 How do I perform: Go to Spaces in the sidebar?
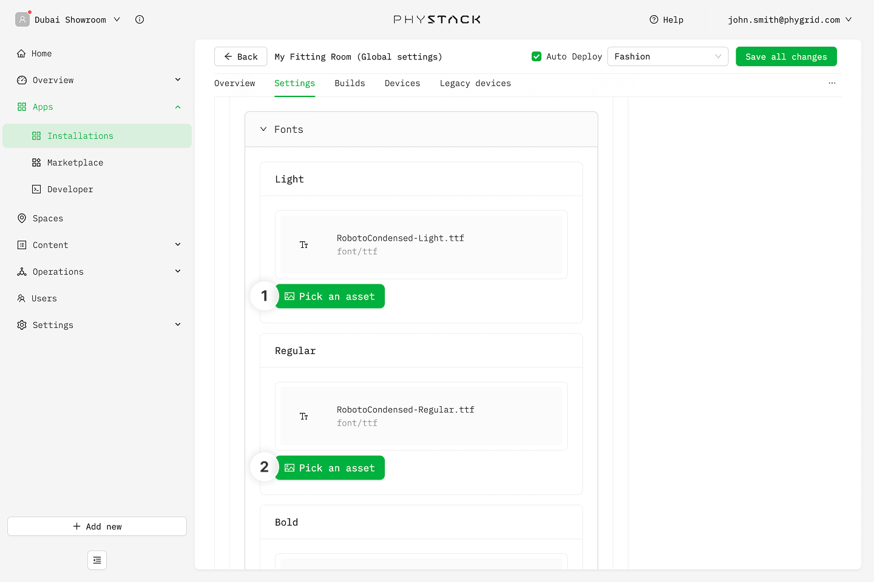pos(97,218)
